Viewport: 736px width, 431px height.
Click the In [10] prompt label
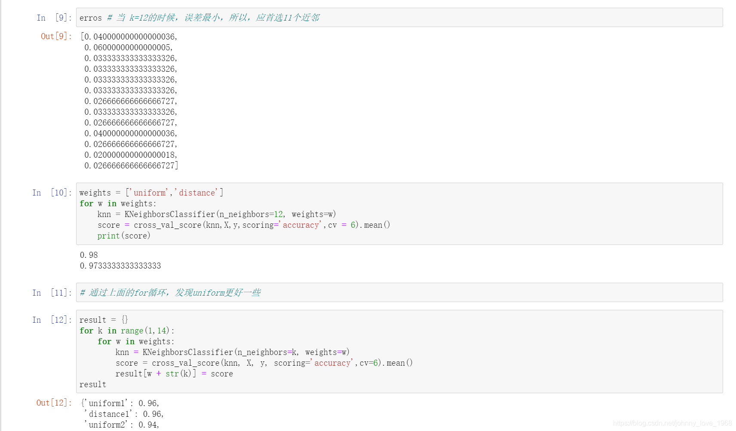coord(52,193)
